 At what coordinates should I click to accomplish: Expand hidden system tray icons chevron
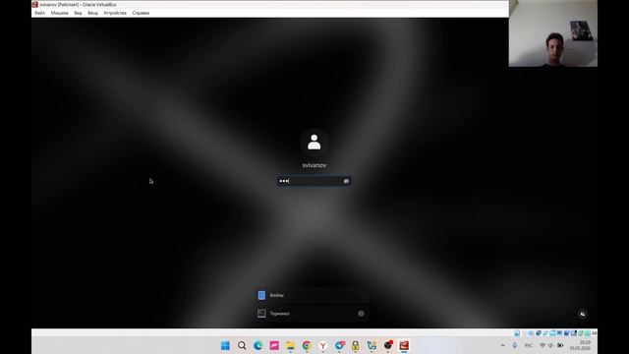click(x=502, y=345)
